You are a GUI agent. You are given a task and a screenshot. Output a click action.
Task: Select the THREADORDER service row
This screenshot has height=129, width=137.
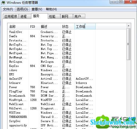pyautogui.click(x=67, y=117)
